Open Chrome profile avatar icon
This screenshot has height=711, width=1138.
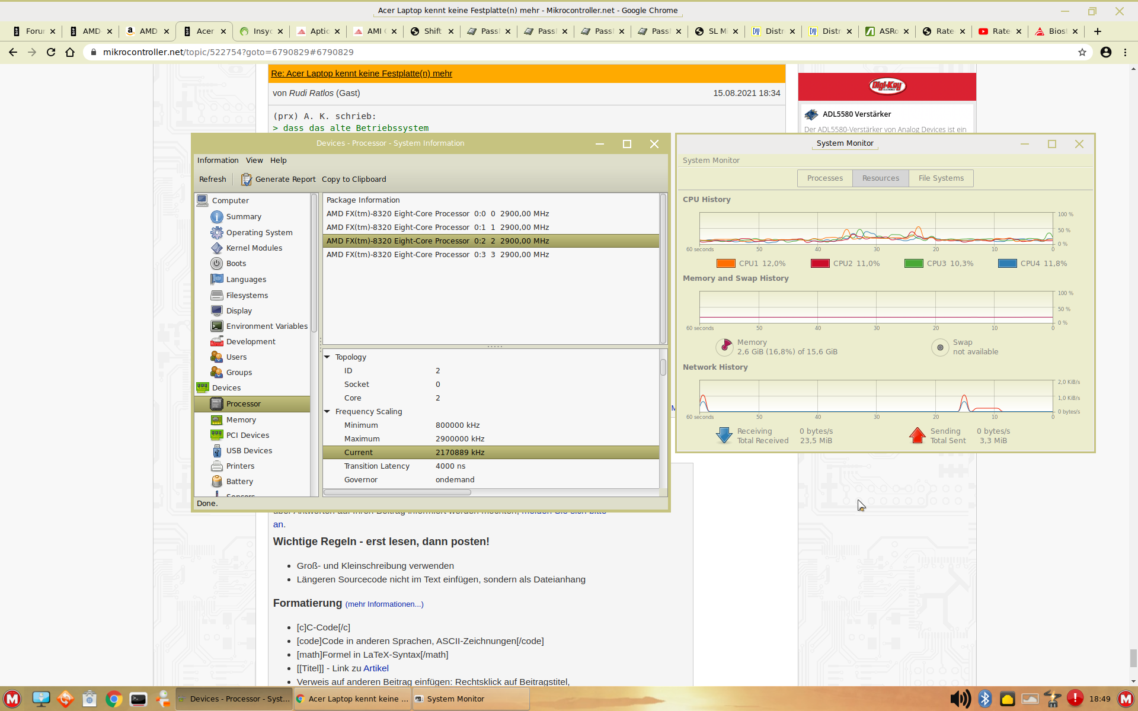[1106, 52]
